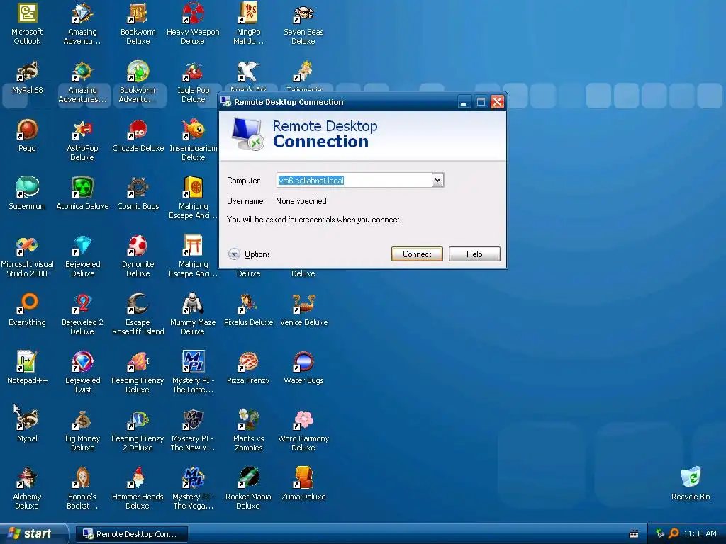The image size is (726, 544).
Task: Click the Chuzzle Deluxe icon
Action: click(138, 130)
